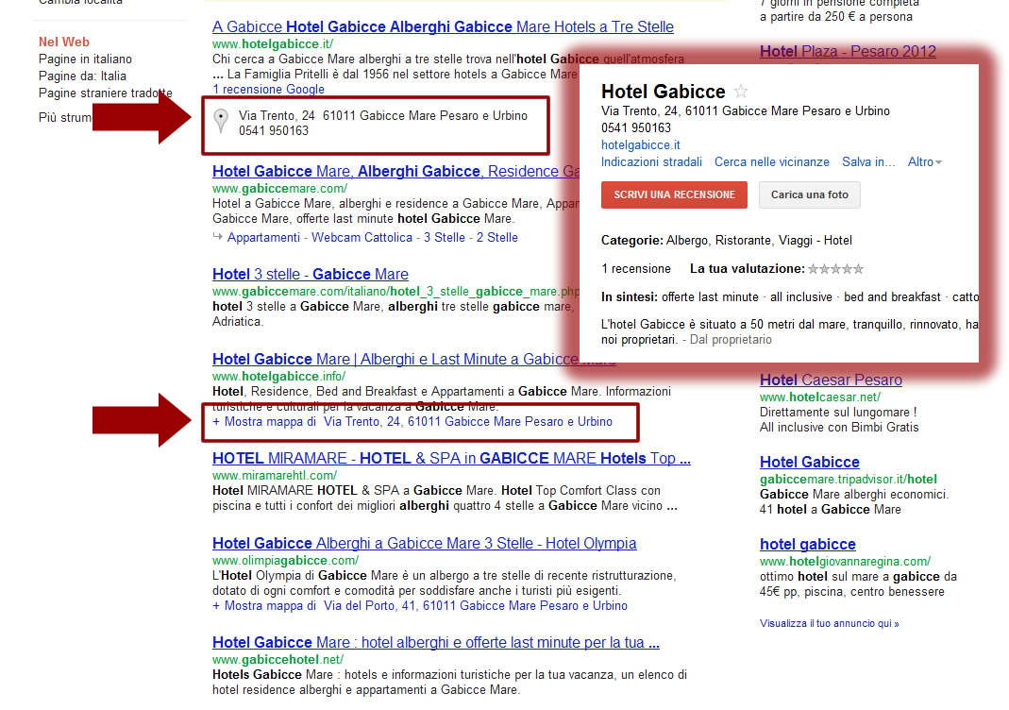
Task: Open 1 recensione Google link
Action: pyautogui.click(x=268, y=90)
